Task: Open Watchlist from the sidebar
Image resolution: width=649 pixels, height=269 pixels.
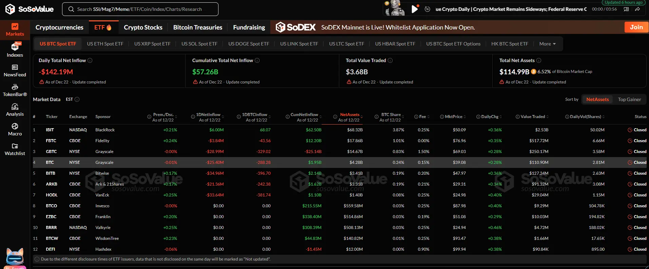Action: (15, 149)
